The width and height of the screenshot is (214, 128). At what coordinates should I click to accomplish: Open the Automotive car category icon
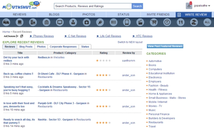6,22
